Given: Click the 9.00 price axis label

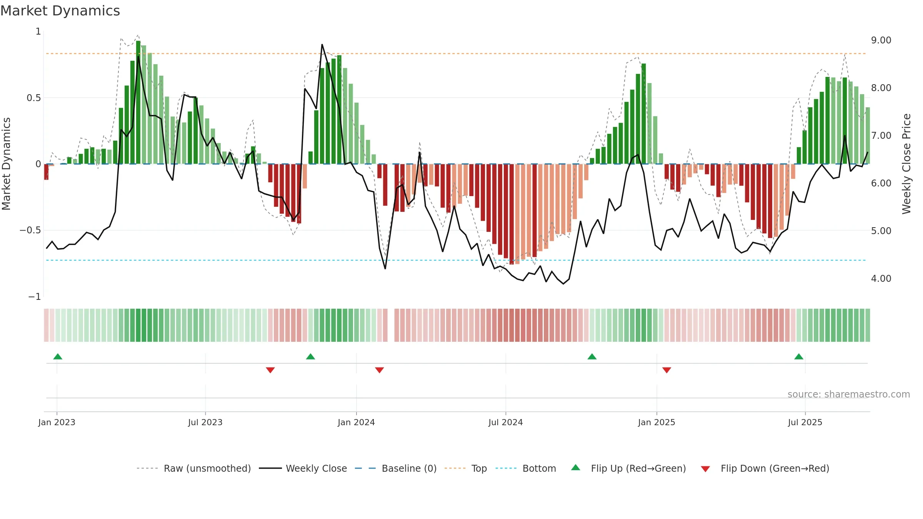Looking at the screenshot, I should point(881,40).
